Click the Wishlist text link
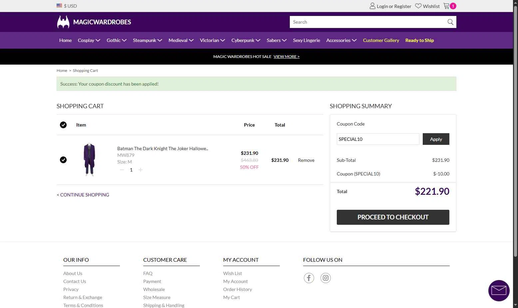The image size is (518, 308). point(431,6)
